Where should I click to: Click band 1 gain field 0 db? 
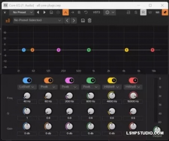tap(27, 133)
